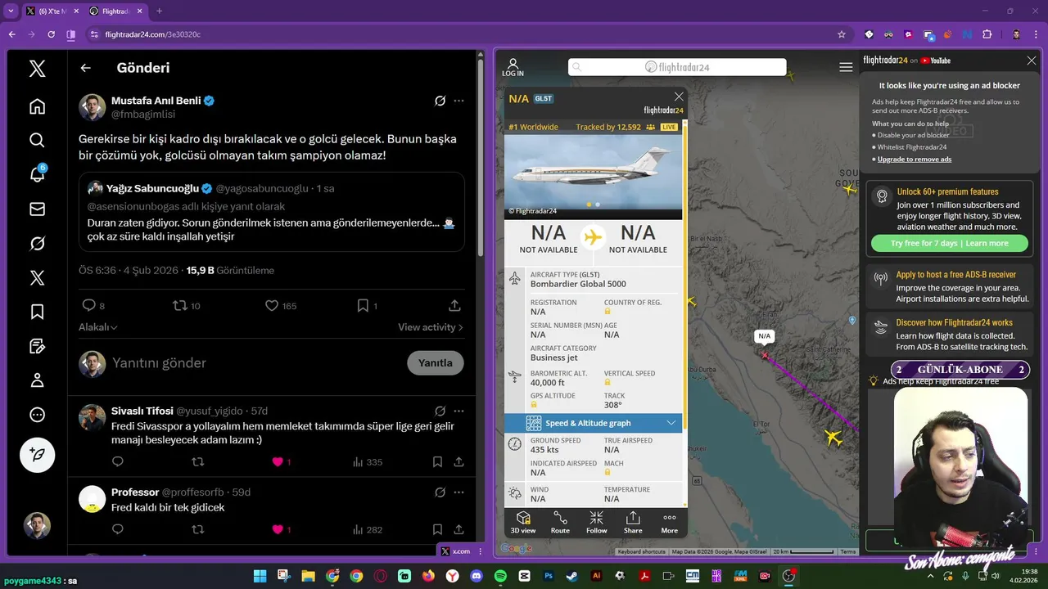Screen dimensions: 1048x589
Task: Click the flightradar24.com address bar
Action: (x=467, y=34)
